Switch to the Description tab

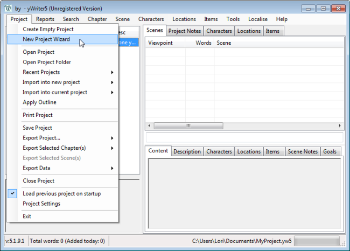point(187,152)
